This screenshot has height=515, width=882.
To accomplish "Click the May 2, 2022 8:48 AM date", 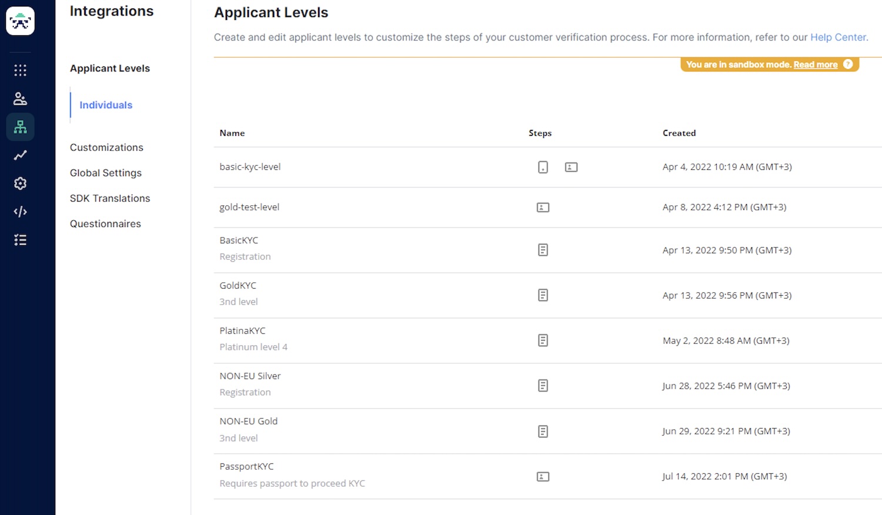I will tap(726, 341).
